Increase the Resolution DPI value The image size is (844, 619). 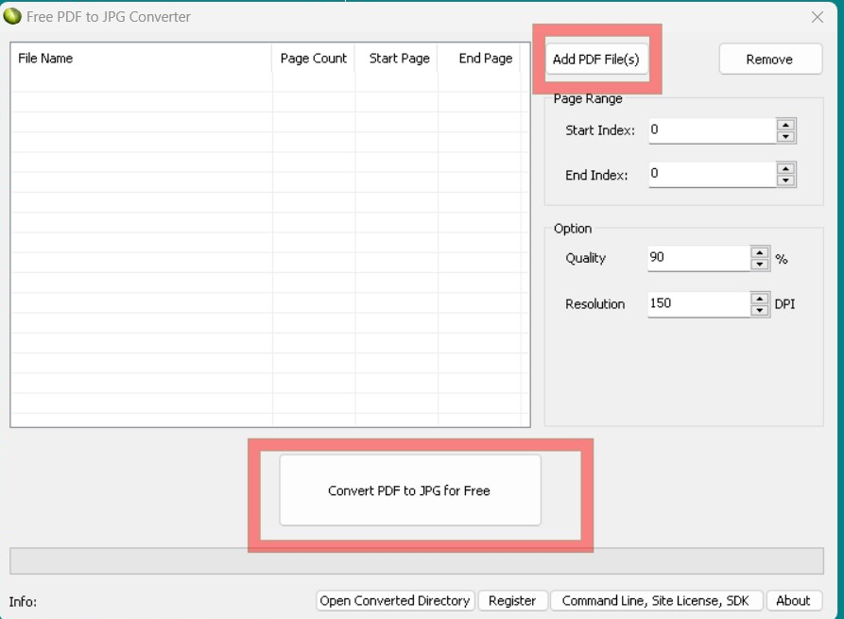pos(760,299)
